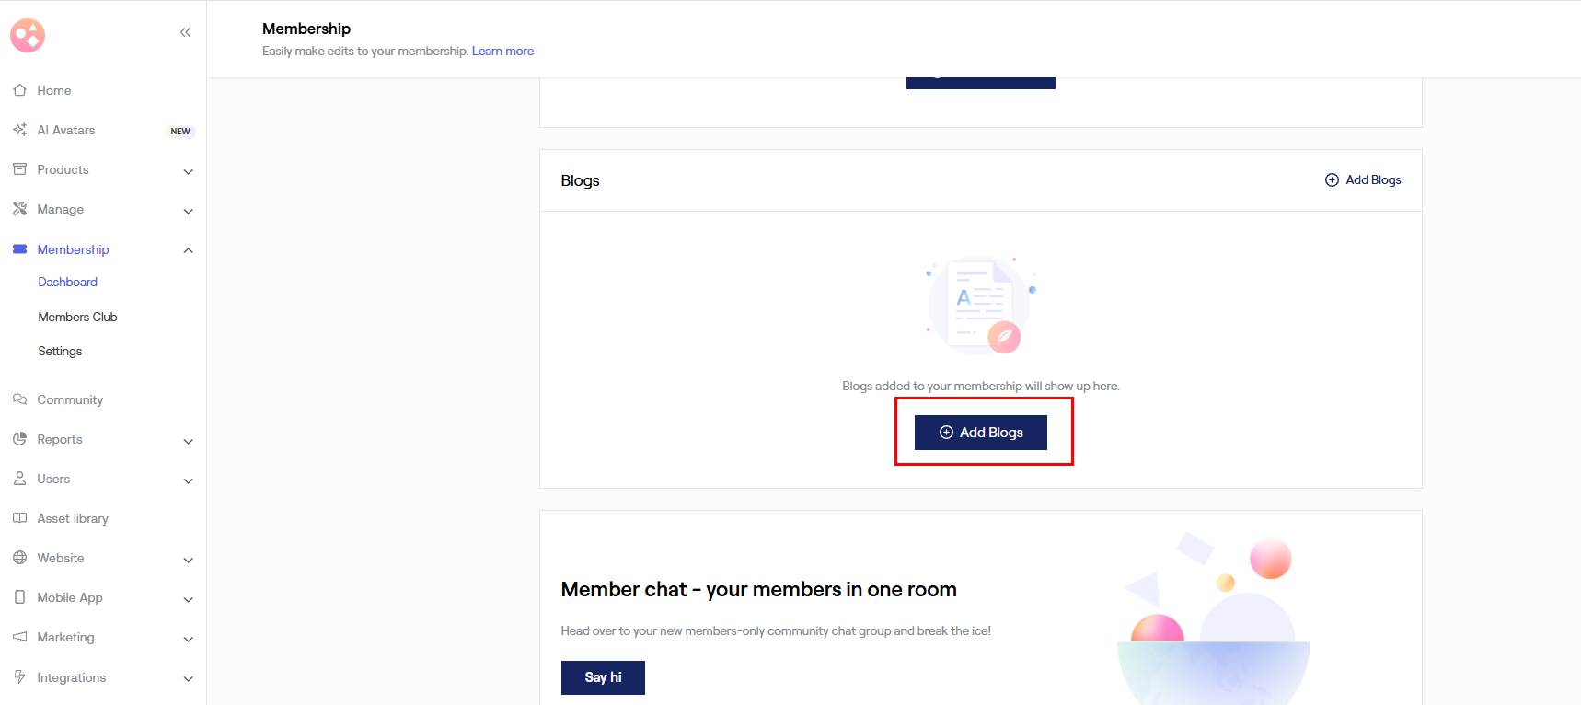Viewport: 1581px width, 705px height.
Task: Open Membership Settings submenu item
Action: (60, 351)
